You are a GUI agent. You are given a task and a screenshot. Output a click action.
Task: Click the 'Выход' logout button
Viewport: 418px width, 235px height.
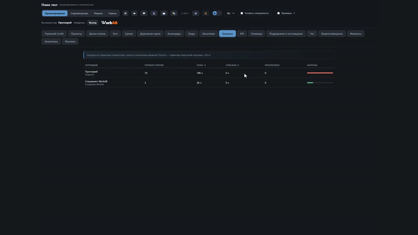93,23
